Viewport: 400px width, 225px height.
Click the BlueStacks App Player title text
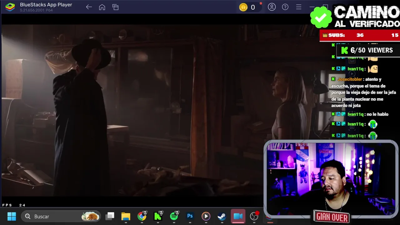[46, 5]
